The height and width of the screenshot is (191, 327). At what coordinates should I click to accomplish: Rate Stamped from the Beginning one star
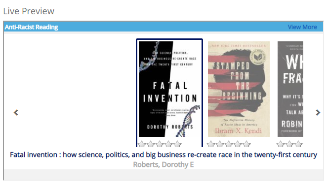[x=211, y=144]
